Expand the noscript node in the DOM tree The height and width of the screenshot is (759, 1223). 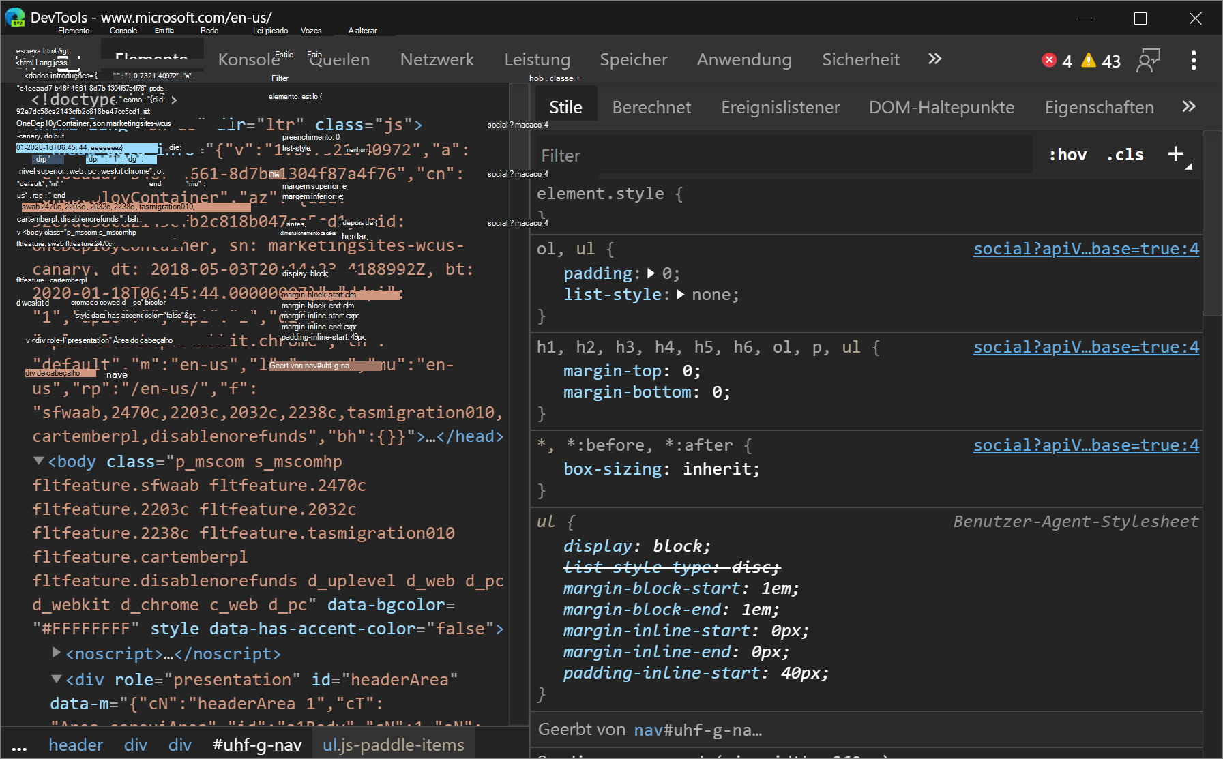coord(57,653)
